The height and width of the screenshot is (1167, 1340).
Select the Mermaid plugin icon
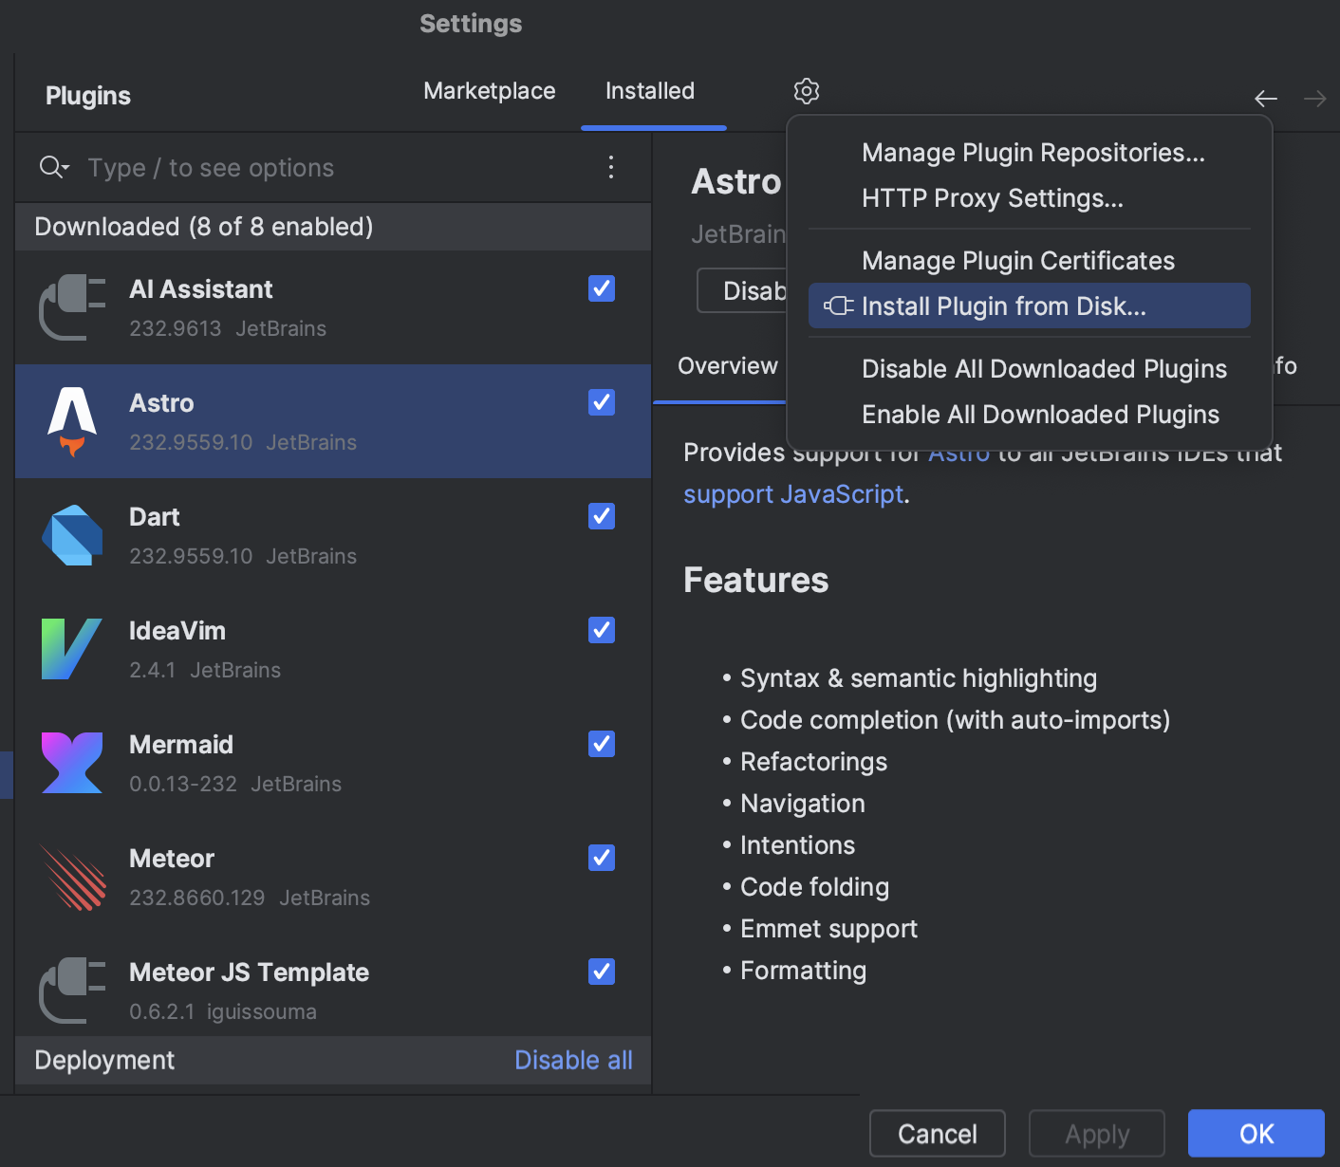(x=72, y=763)
